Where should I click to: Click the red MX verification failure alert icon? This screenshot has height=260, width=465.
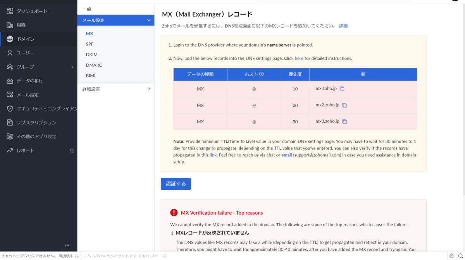(174, 213)
